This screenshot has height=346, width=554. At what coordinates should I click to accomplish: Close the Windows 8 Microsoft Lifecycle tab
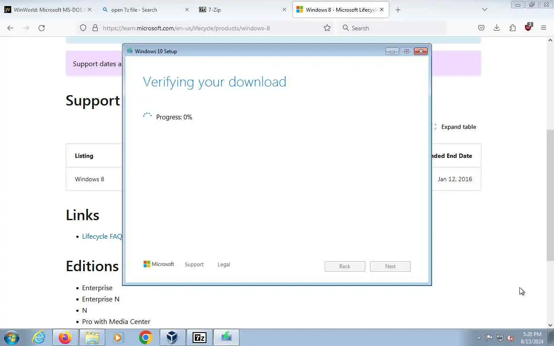381,10
